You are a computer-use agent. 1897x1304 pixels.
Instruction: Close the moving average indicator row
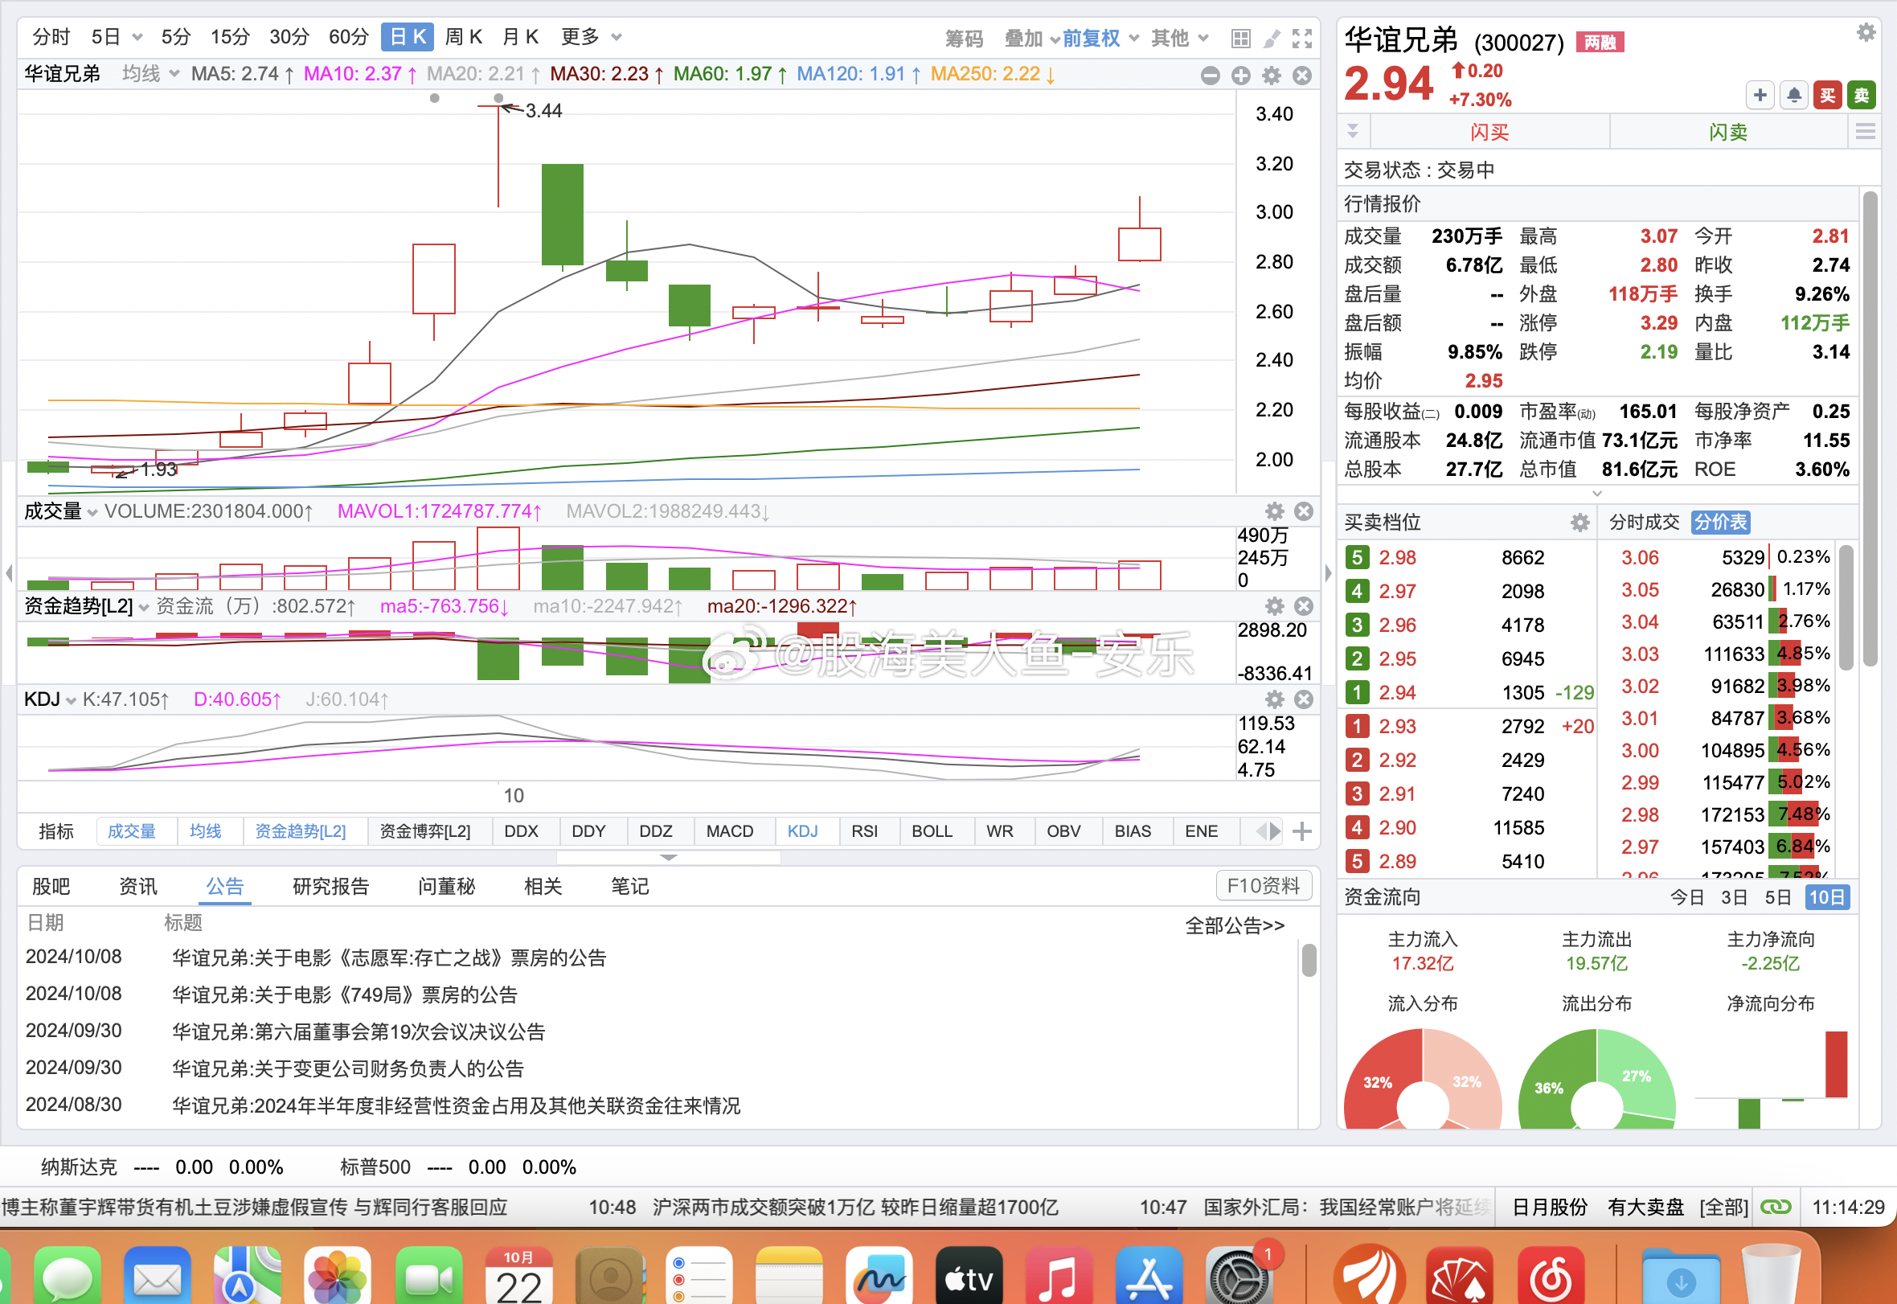point(1302,76)
